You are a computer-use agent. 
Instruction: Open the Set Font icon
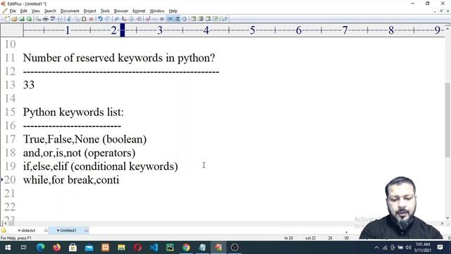(148, 19)
